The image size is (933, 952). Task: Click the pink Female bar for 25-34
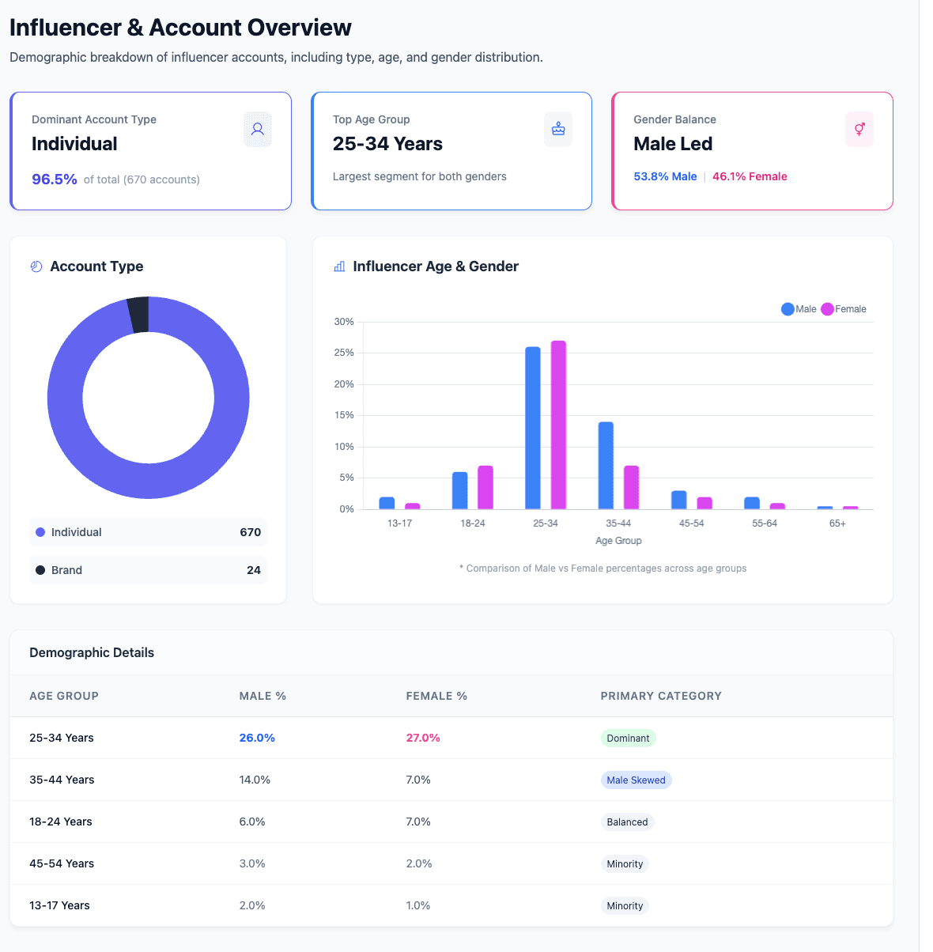(558, 425)
